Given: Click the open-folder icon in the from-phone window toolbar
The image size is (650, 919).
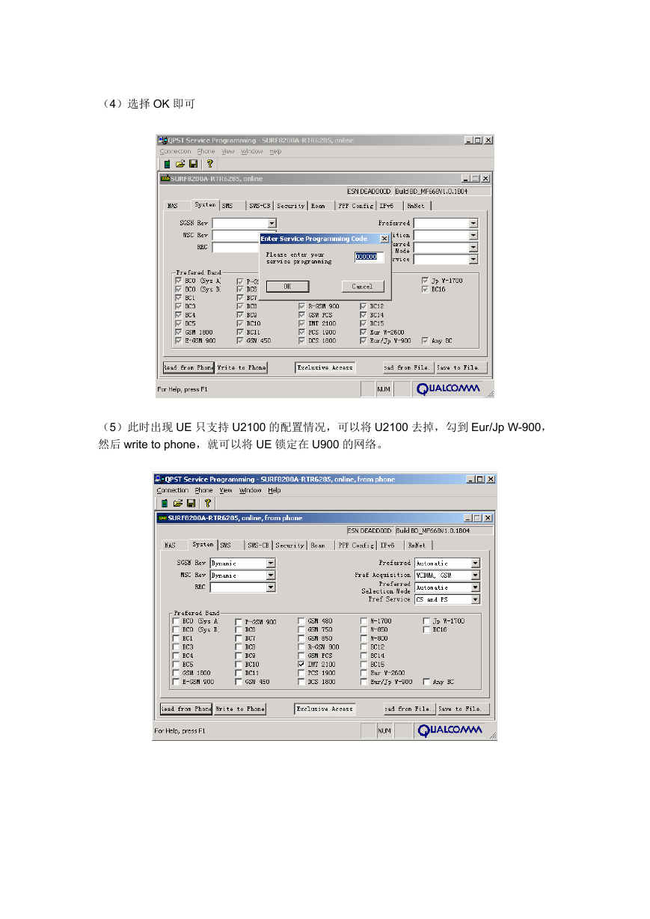Looking at the screenshot, I should coord(178,504).
